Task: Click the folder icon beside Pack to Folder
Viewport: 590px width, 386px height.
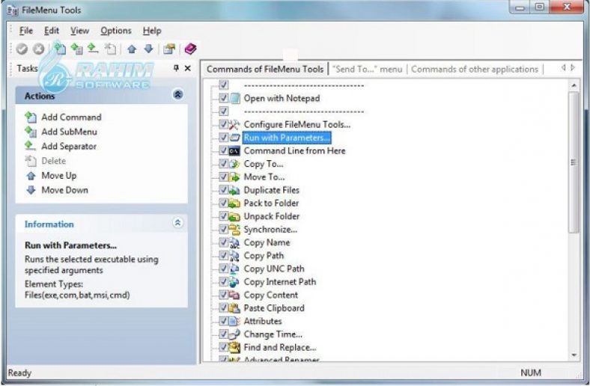Action: [235, 203]
